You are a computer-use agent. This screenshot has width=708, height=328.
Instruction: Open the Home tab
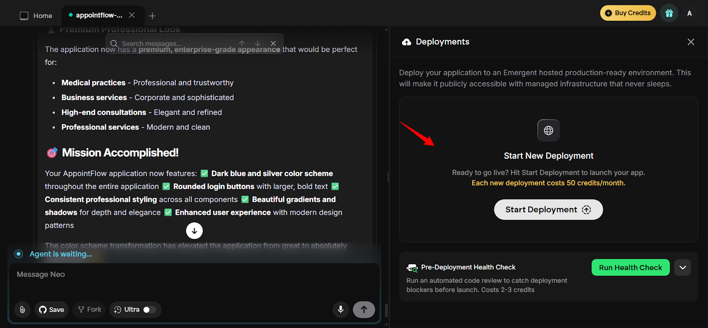tap(36, 15)
